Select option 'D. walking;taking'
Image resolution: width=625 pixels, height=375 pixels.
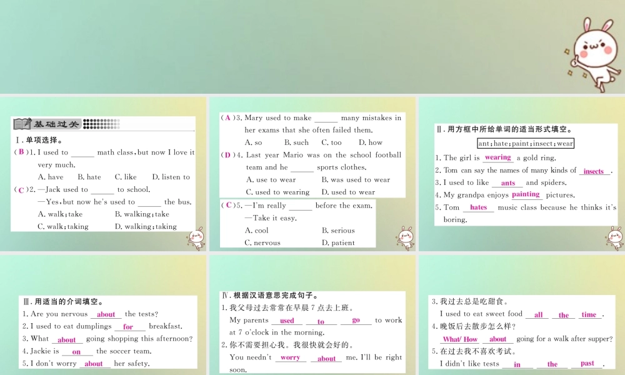(146, 226)
